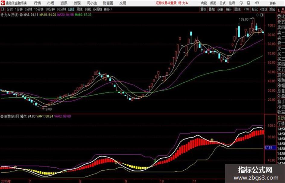Click the MA5: 94.11 indicator label
The height and width of the screenshot is (183, 285).
[31, 15]
